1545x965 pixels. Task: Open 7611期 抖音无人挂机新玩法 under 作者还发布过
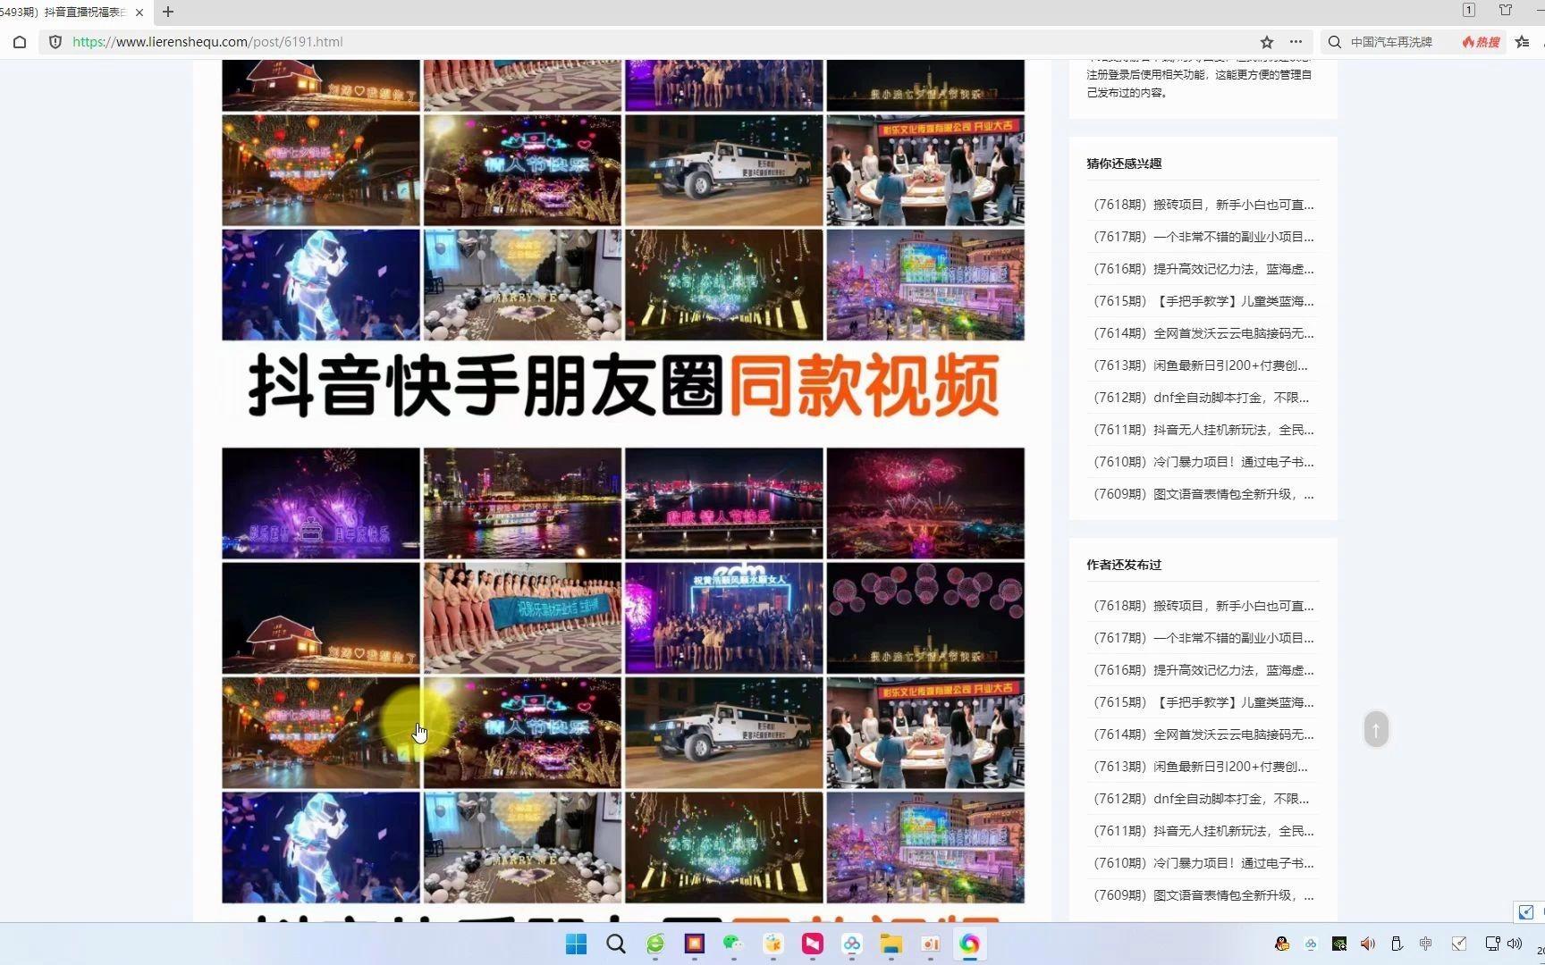[x=1203, y=831]
